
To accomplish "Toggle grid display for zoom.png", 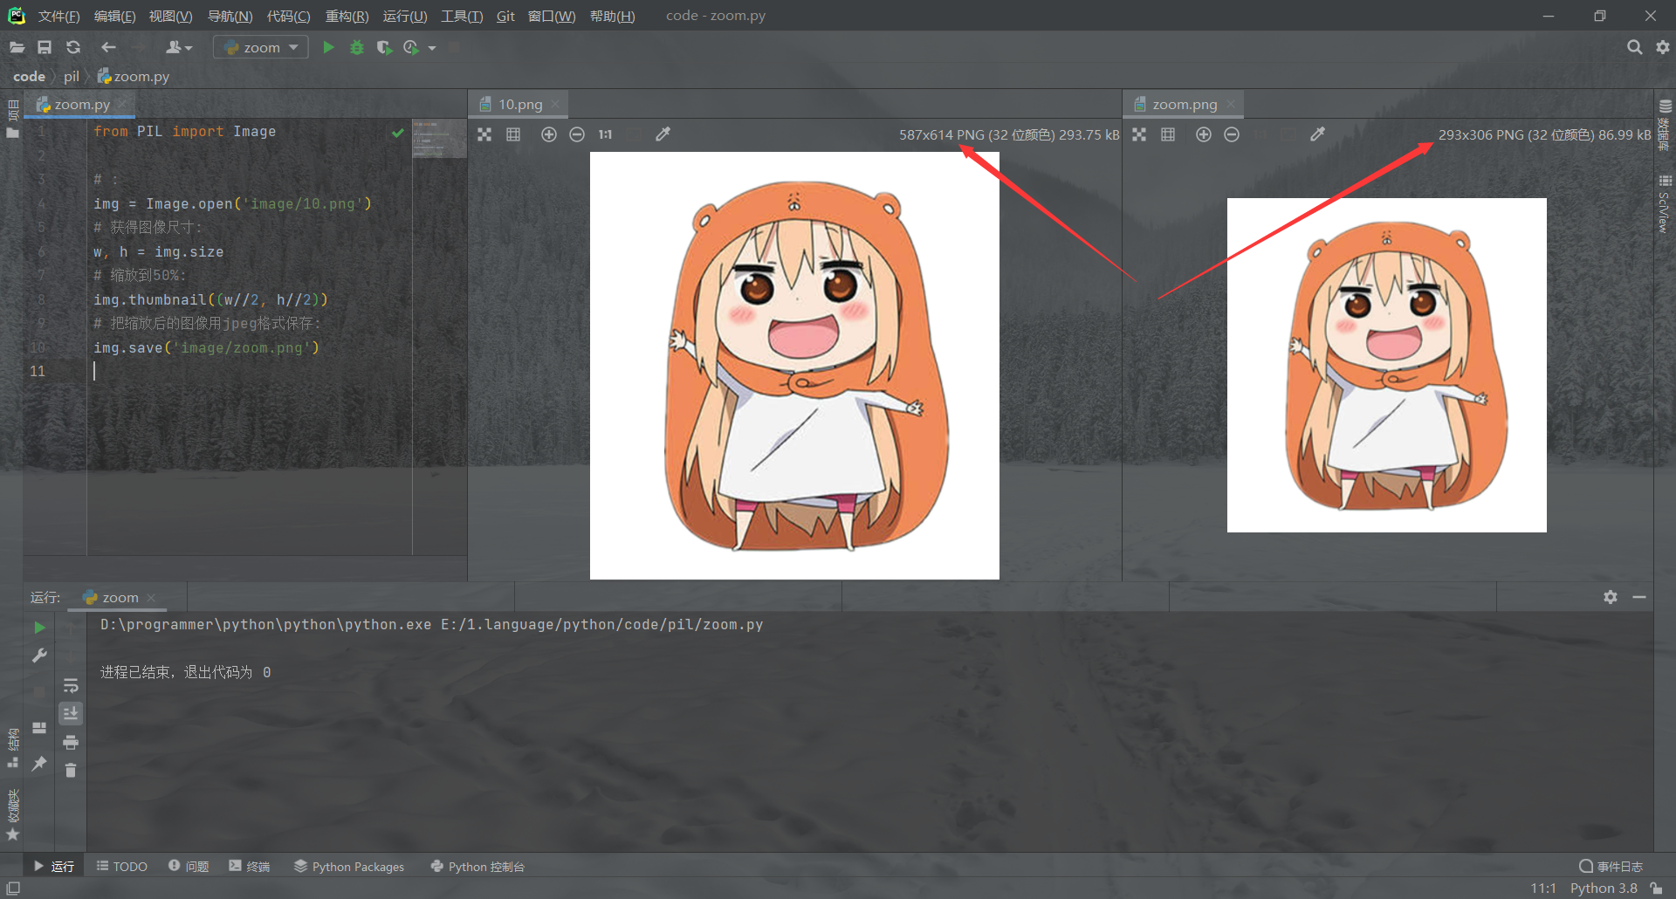I will coord(1168,134).
